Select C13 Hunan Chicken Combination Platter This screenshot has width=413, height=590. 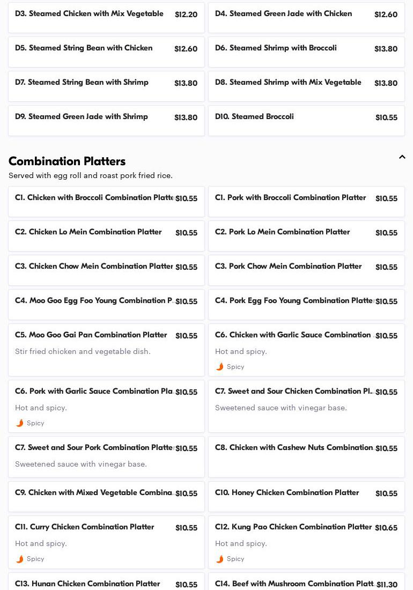pos(106,584)
